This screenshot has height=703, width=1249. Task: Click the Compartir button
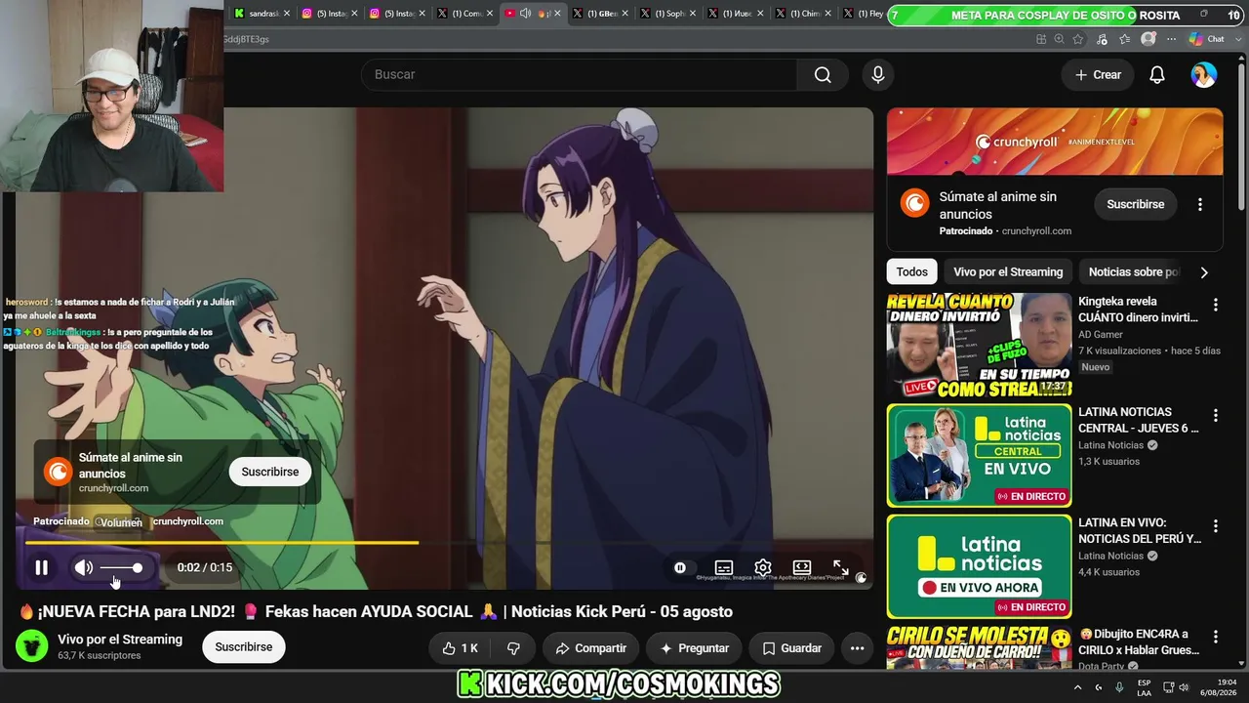pyautogui.click(x=591, y=648)
